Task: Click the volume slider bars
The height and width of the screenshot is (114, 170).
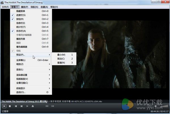Action: tap(164, 106)
